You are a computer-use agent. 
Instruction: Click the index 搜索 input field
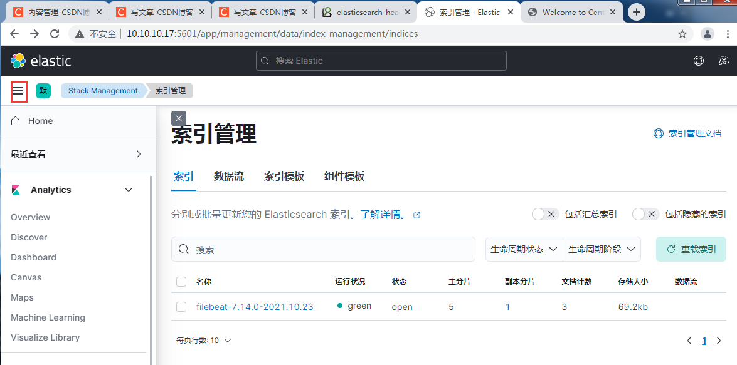pyautogui.click(x=324, y=249)
